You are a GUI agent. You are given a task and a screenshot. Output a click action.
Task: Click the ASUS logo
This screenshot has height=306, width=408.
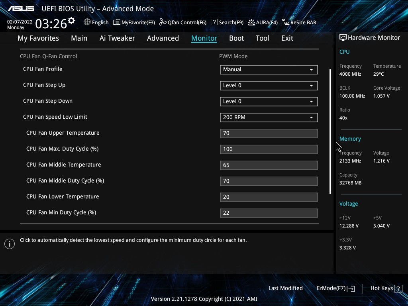pos(21,9)
